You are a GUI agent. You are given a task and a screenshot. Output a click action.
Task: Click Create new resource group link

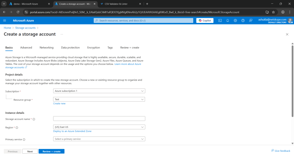(x=59, y=104)
